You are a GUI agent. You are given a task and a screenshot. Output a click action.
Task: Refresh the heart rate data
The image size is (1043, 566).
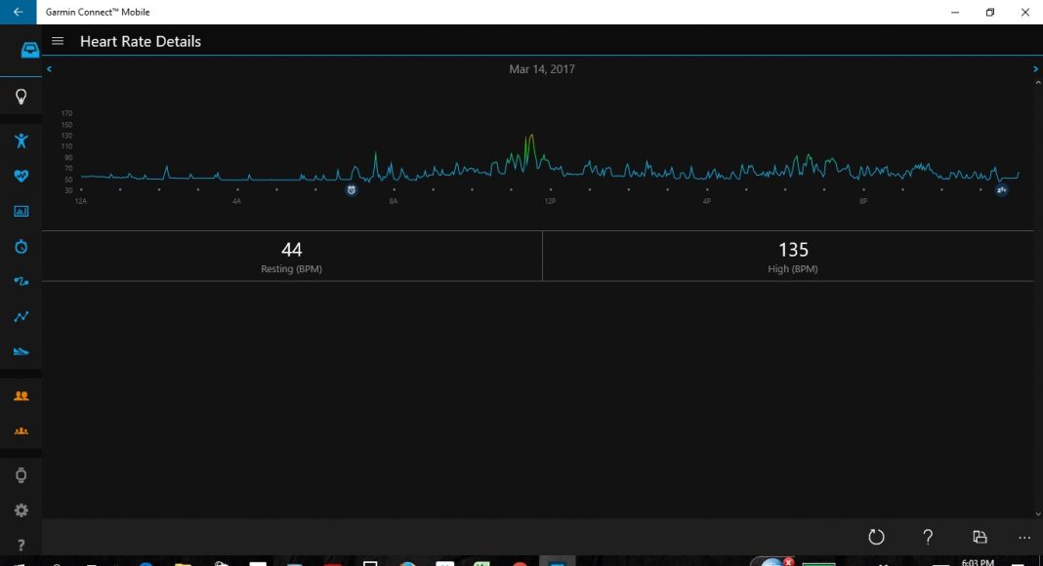click(876, 537)
